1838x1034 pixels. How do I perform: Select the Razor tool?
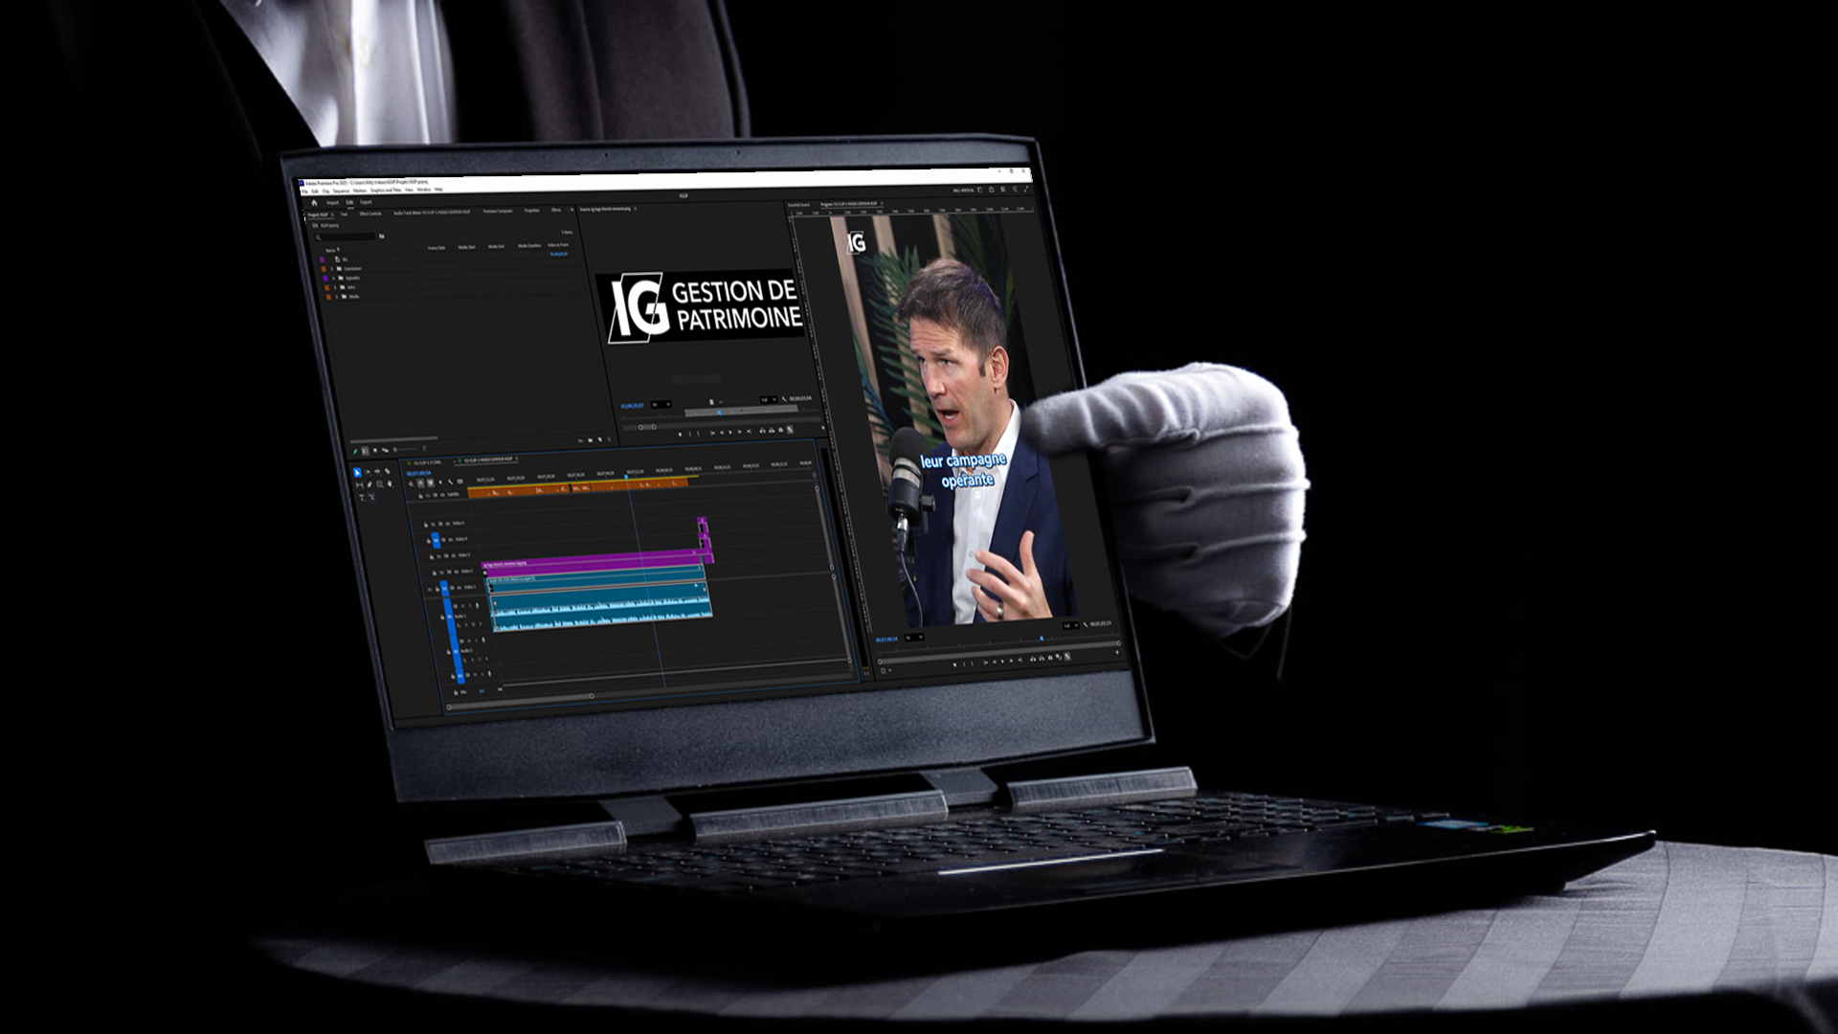point(388,471)
